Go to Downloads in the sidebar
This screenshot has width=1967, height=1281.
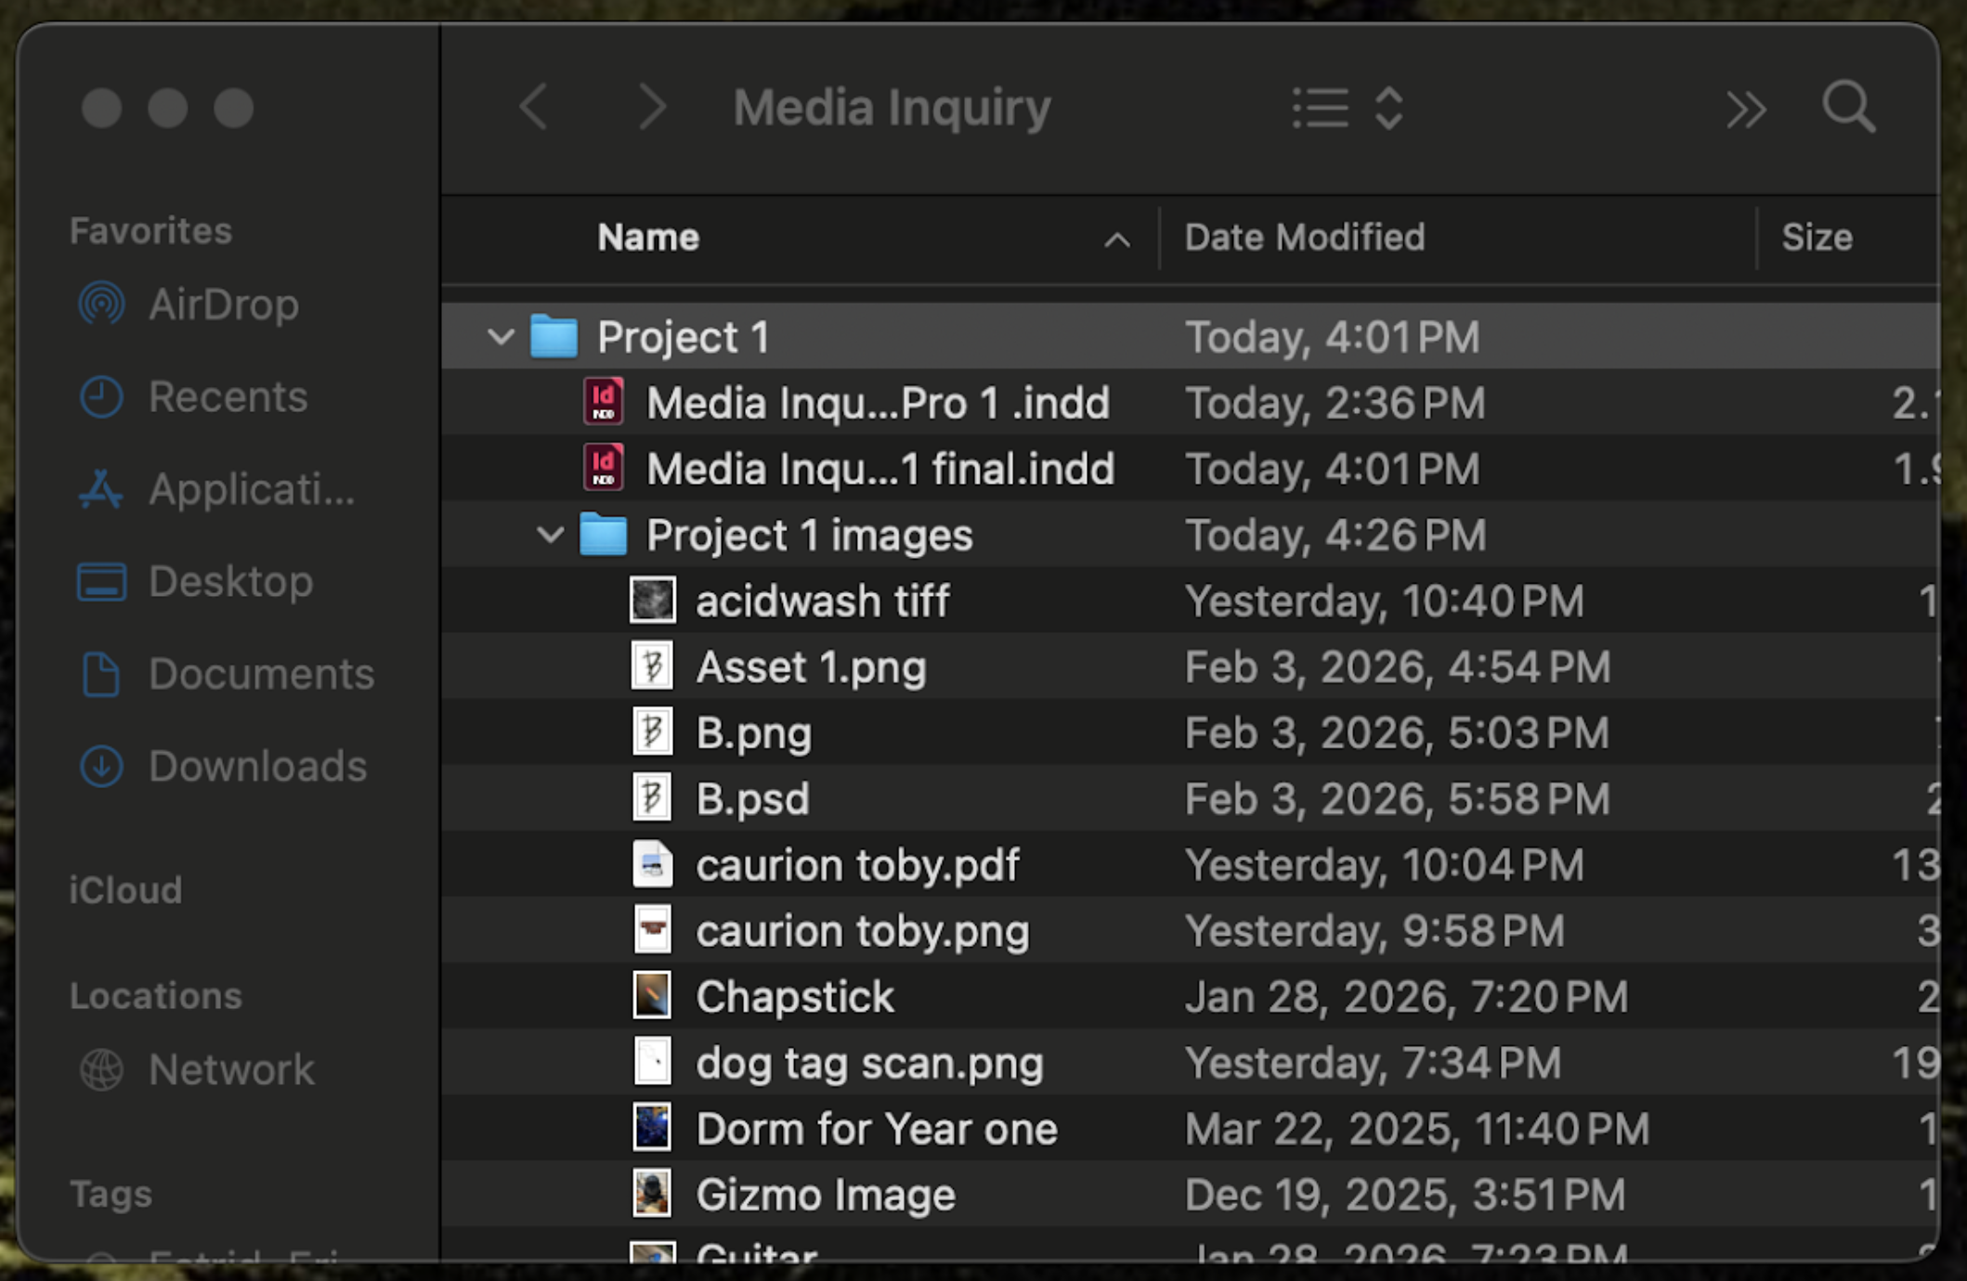[x=257, y=766]
